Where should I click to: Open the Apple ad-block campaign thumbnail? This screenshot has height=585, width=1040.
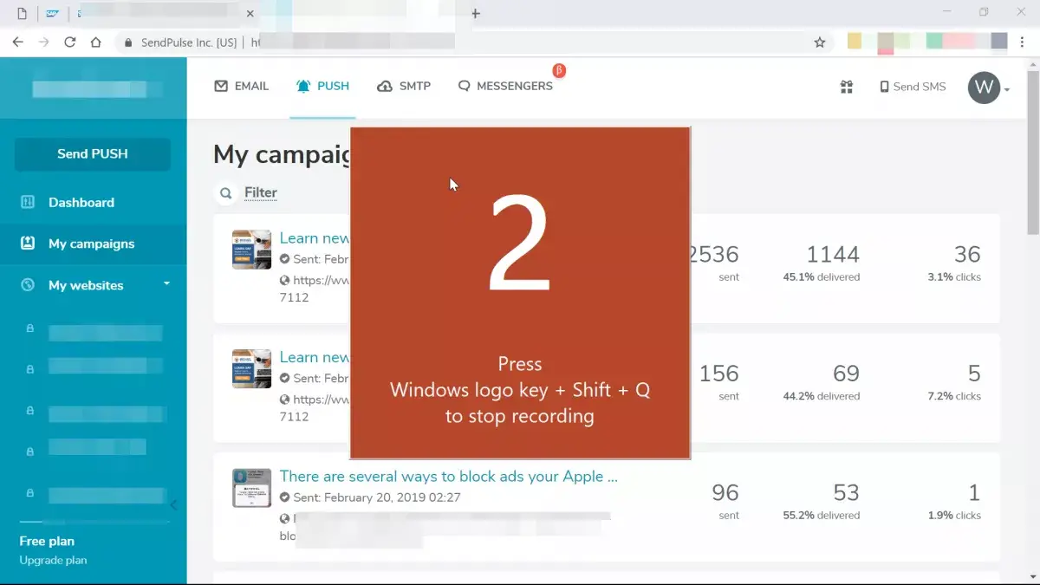click(252, 488)
